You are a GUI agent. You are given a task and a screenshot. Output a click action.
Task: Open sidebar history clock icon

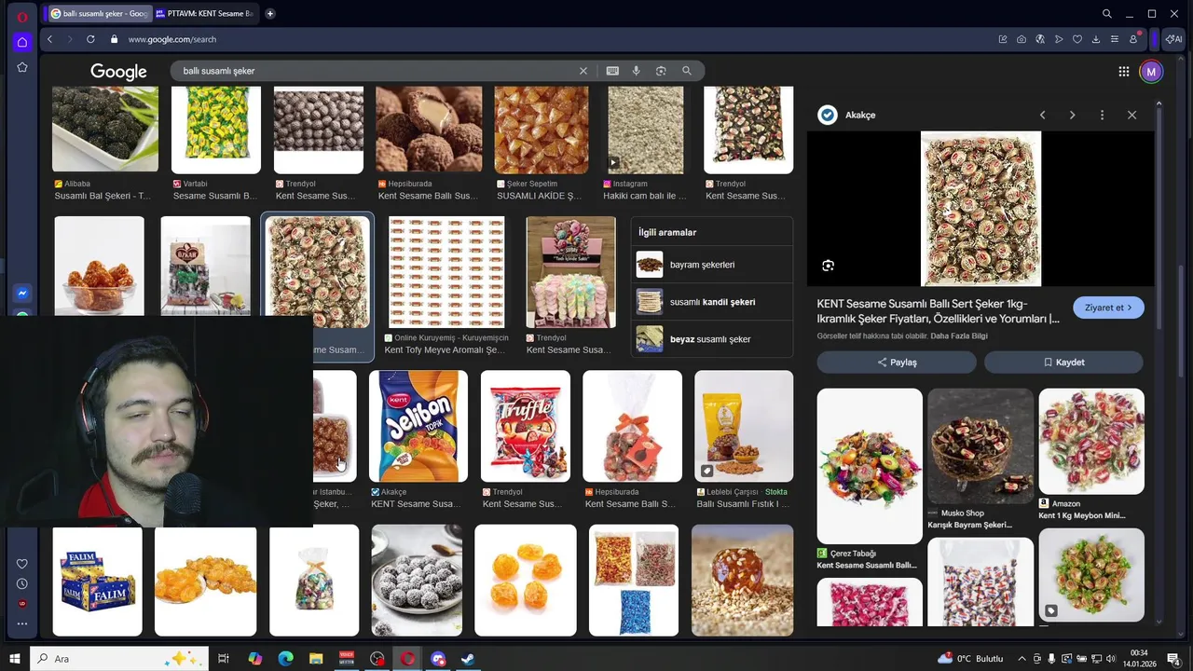point(22,583)
